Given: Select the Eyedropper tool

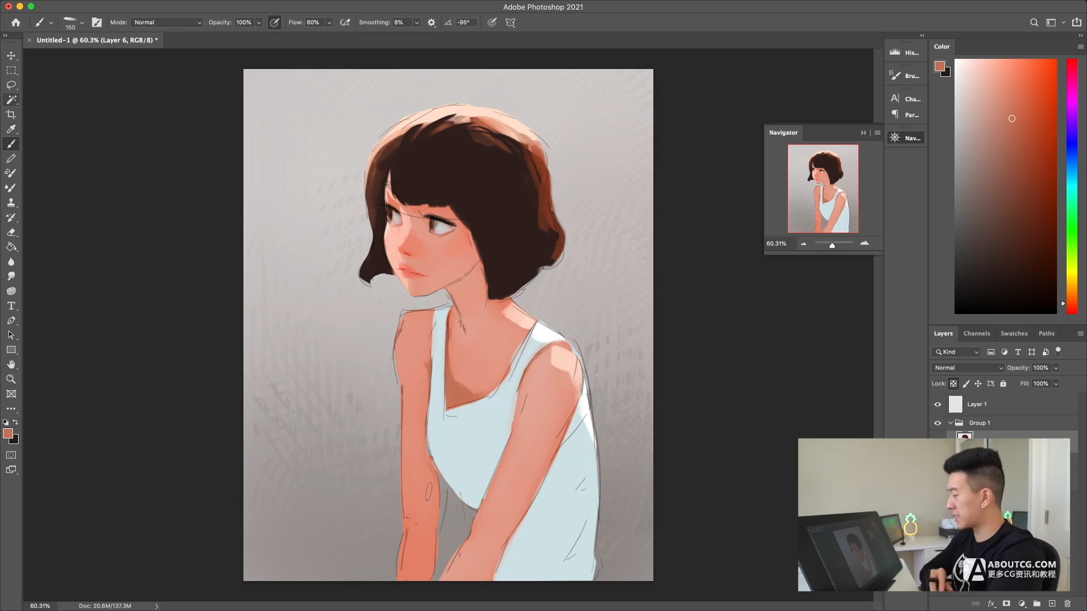Looking at the screenshot, I should 11,129.
